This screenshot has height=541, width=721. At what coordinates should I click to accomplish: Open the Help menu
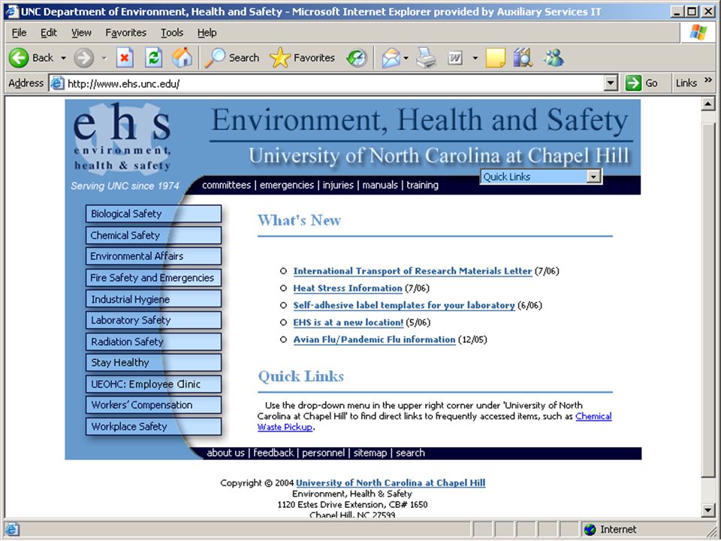pyautogui.click(x=207, y=32)
